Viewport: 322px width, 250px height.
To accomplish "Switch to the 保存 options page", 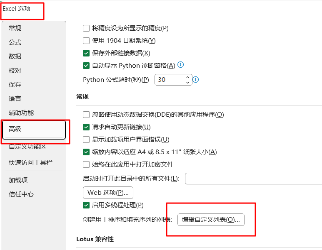I will (x=15, y=85).
